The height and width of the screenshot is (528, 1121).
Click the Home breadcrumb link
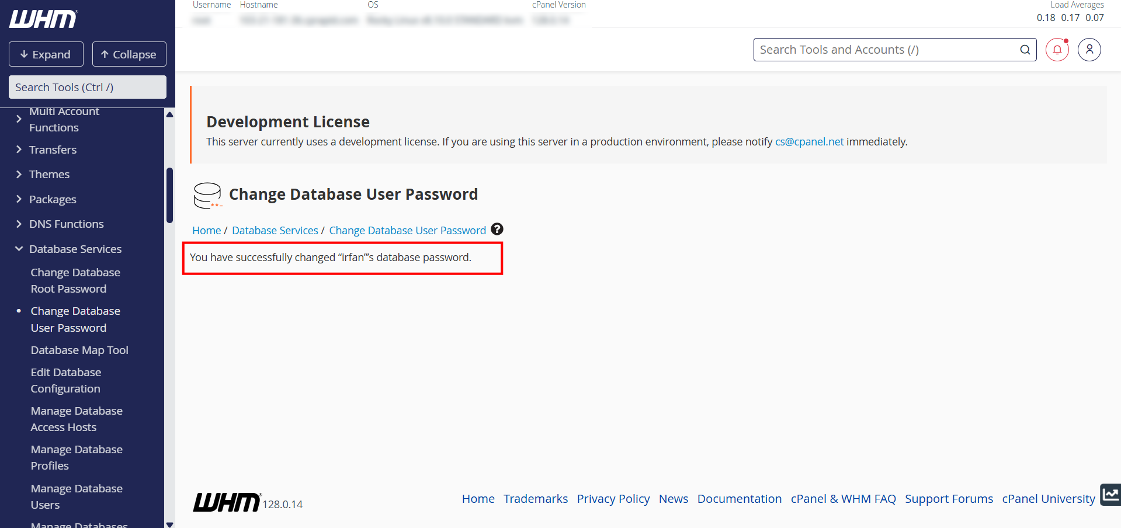(207, 230)
